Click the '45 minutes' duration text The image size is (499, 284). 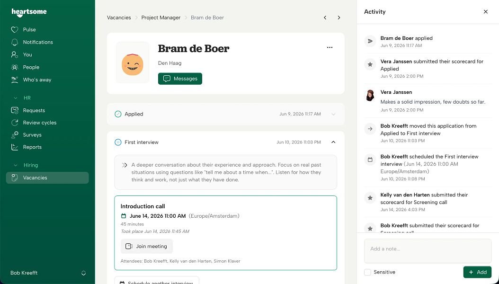coord(132,224)
